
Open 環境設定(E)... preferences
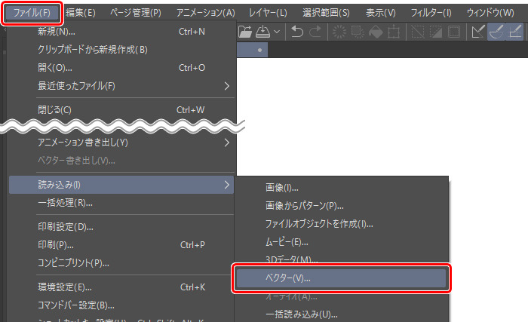tap(121, 287)
